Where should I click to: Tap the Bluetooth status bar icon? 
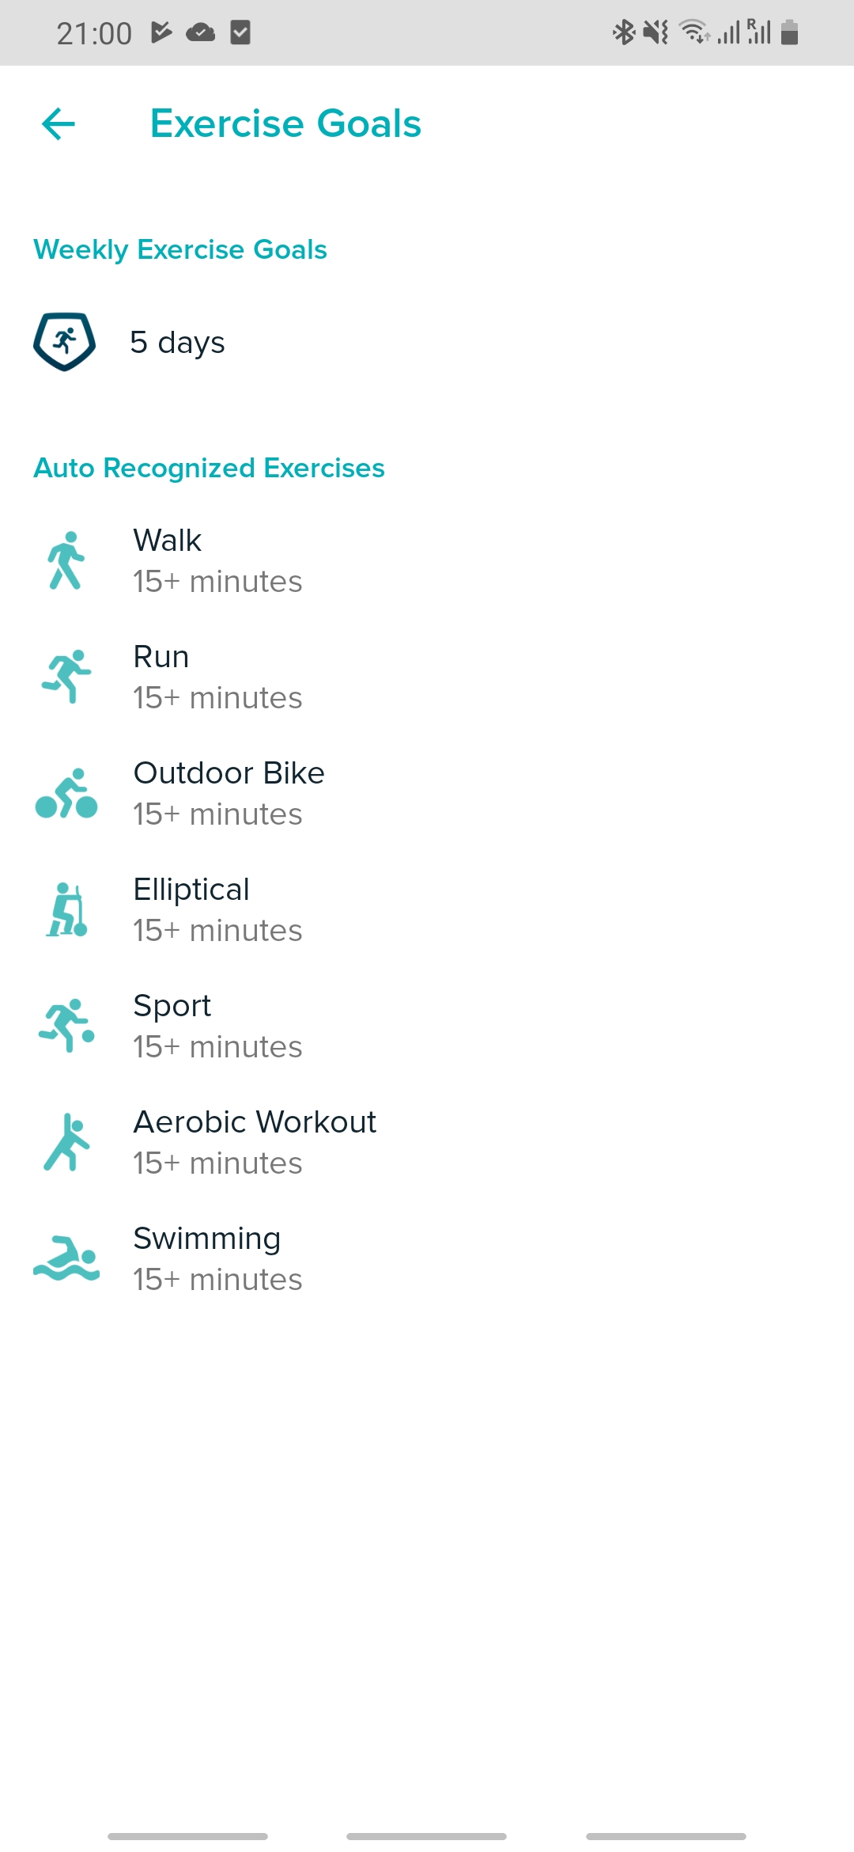(x=624, y=32)
